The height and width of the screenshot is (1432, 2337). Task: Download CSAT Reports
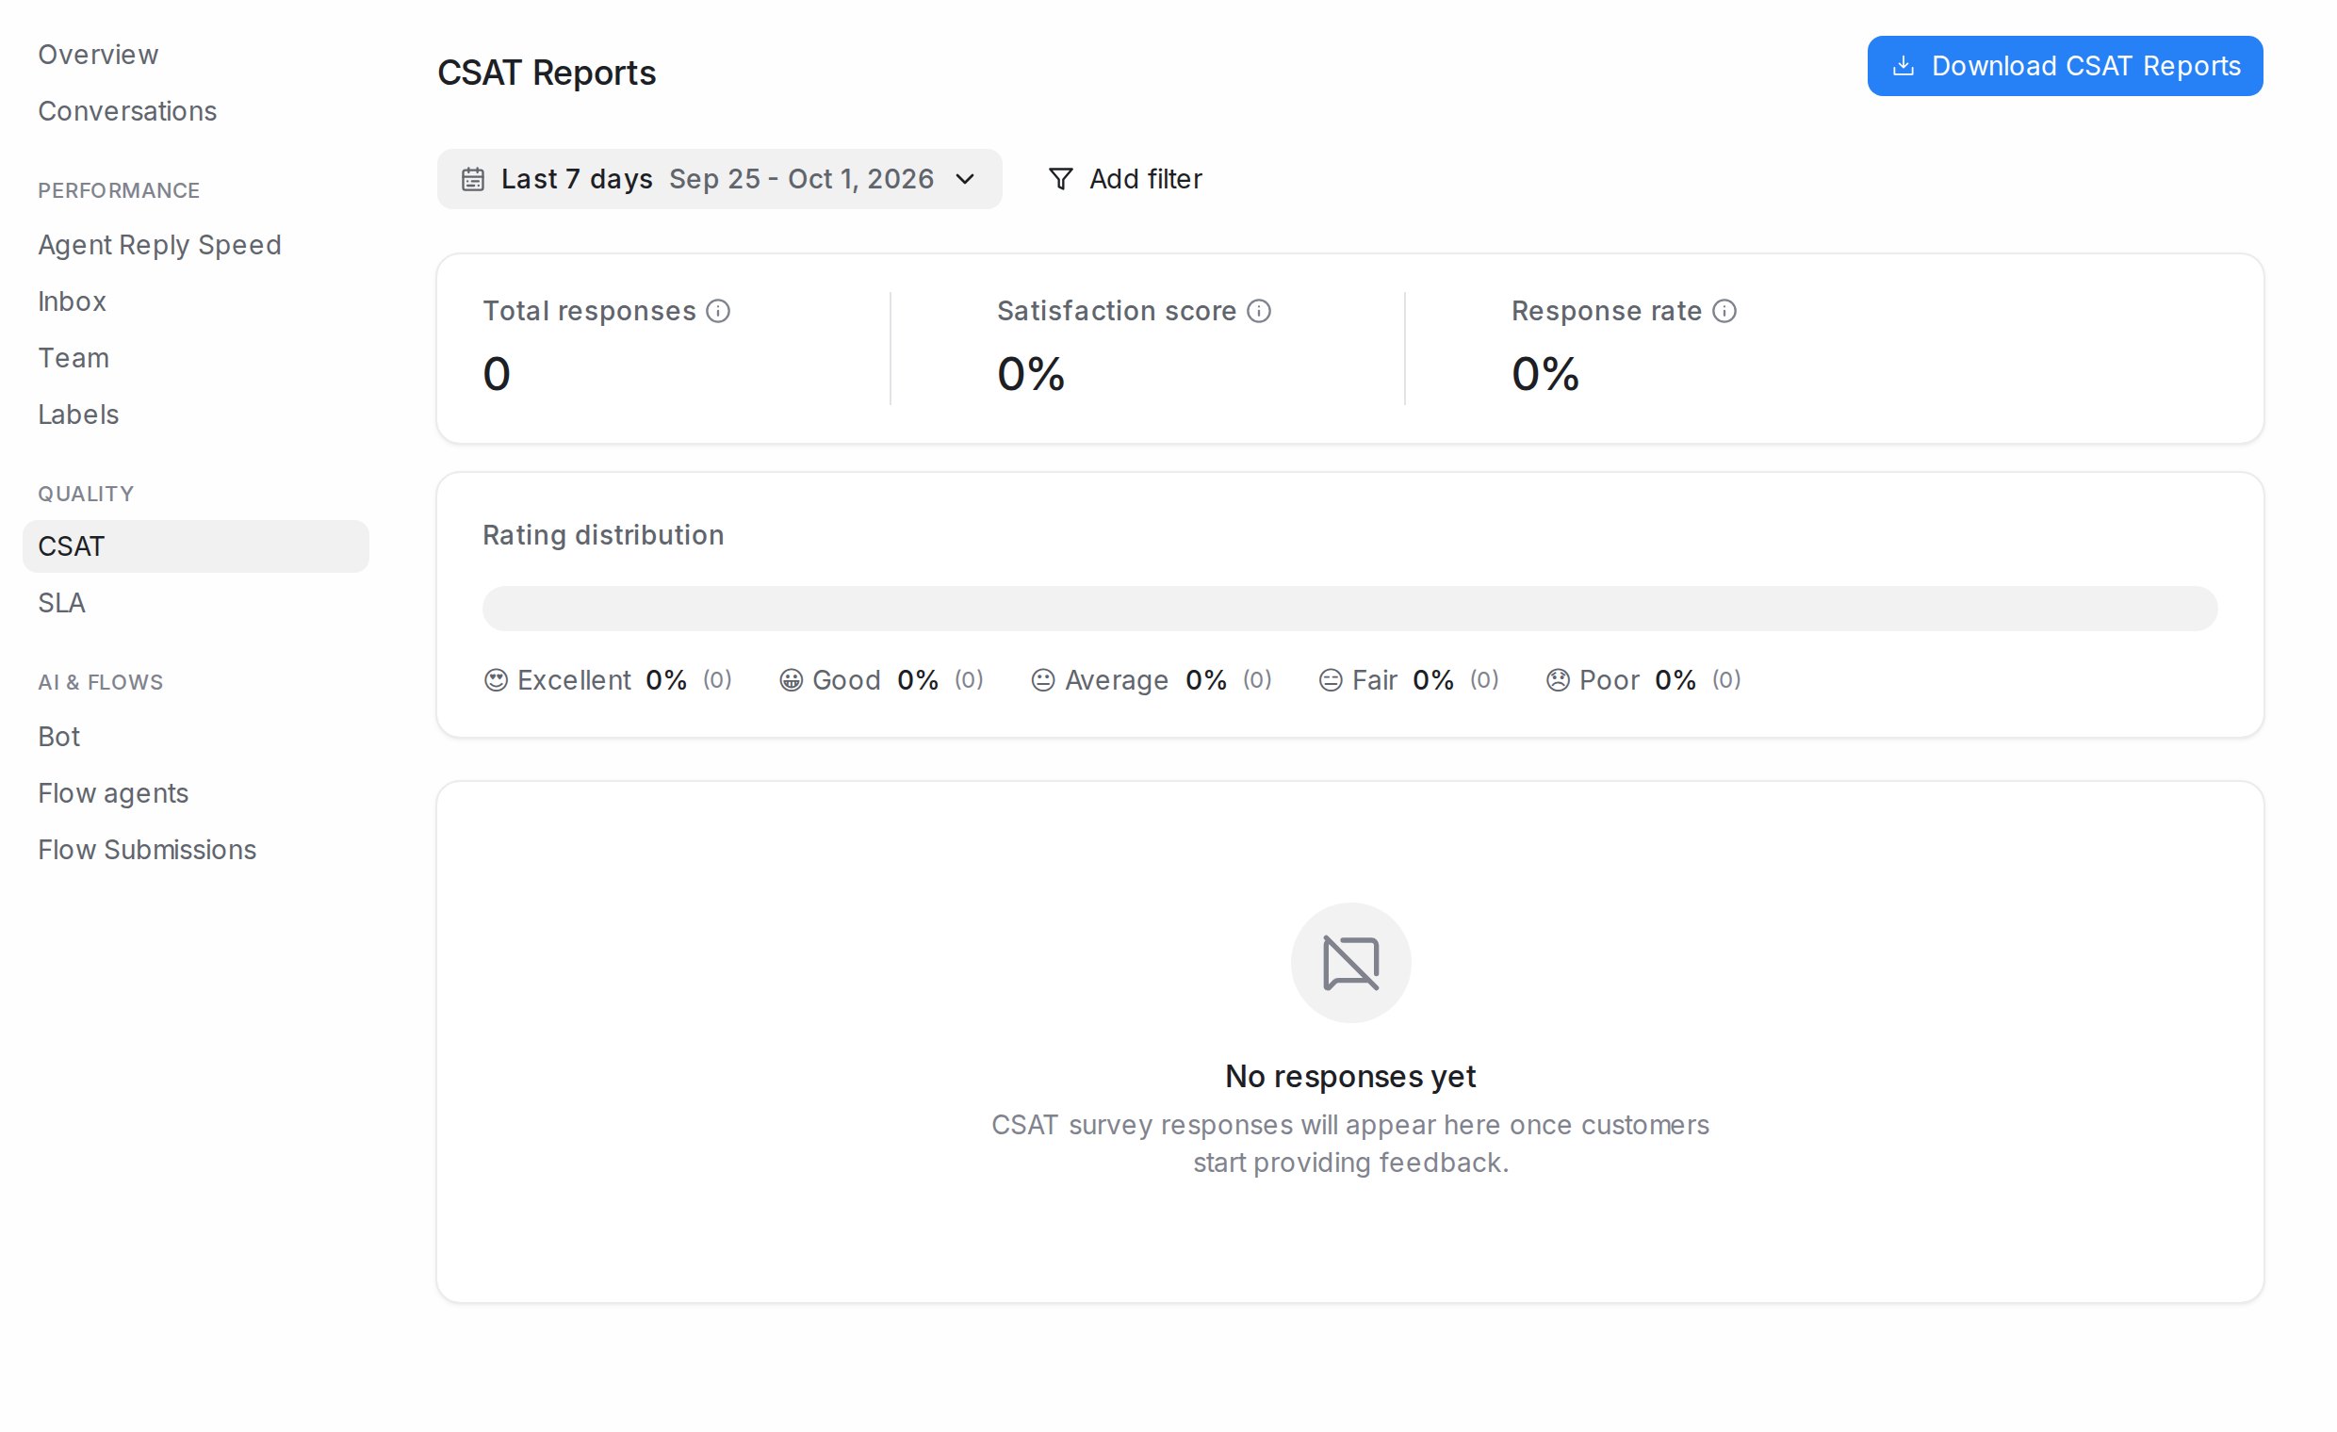pyautogui.click(x=2065, y=65)
